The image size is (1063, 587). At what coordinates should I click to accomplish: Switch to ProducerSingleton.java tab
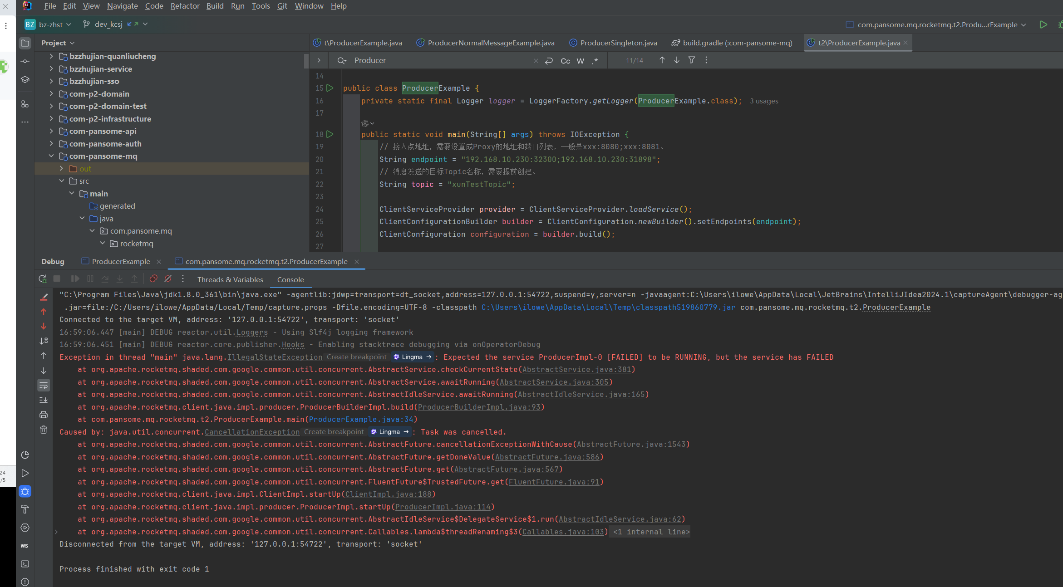[x=613, y=43]
